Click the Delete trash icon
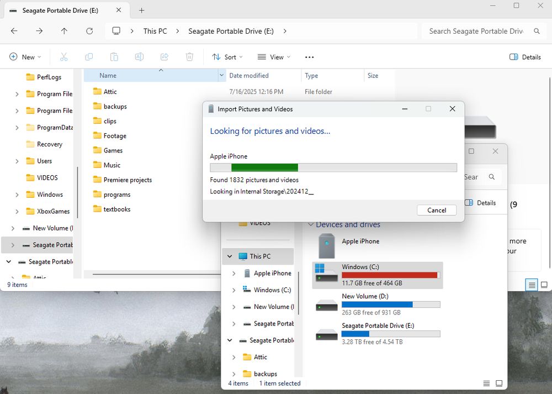The image size is (552, 394). (x=189, y=57)
